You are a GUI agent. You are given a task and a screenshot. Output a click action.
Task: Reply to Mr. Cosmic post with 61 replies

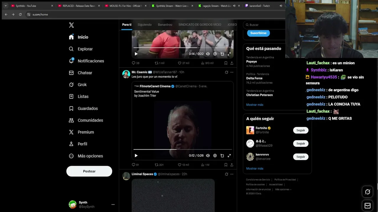[x=135, y=165]
